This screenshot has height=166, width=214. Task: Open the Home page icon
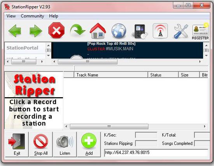(98, 31)
